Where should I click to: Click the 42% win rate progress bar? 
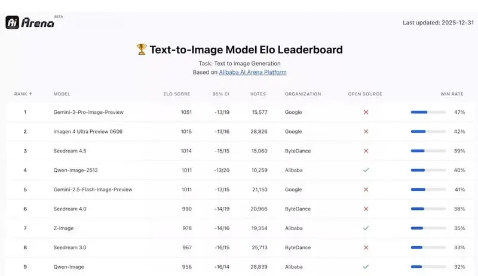click(x=428, y=132)
